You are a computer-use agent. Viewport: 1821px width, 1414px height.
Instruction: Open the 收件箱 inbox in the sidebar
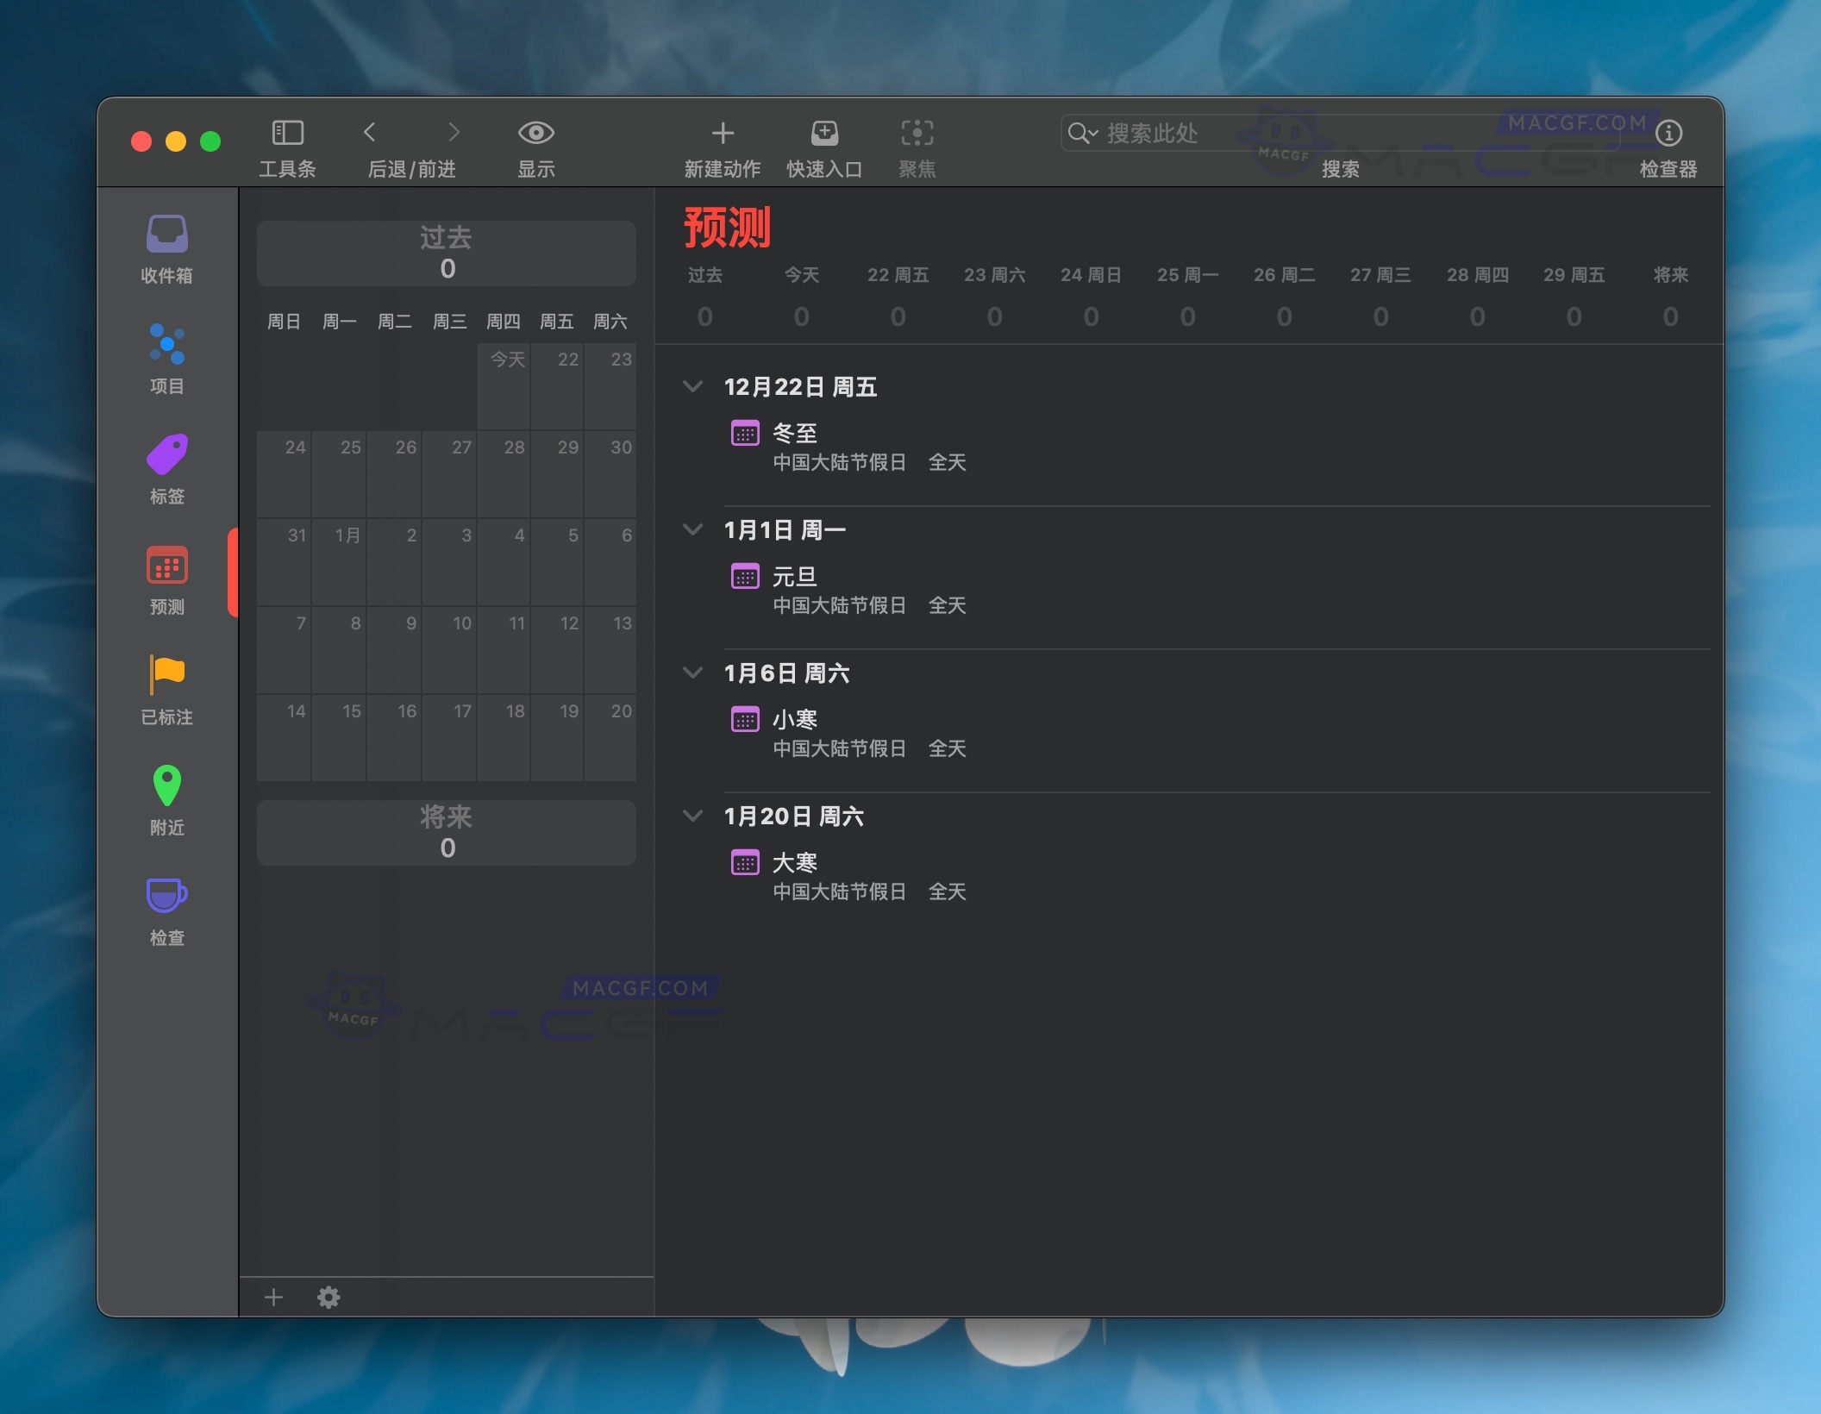166,250
